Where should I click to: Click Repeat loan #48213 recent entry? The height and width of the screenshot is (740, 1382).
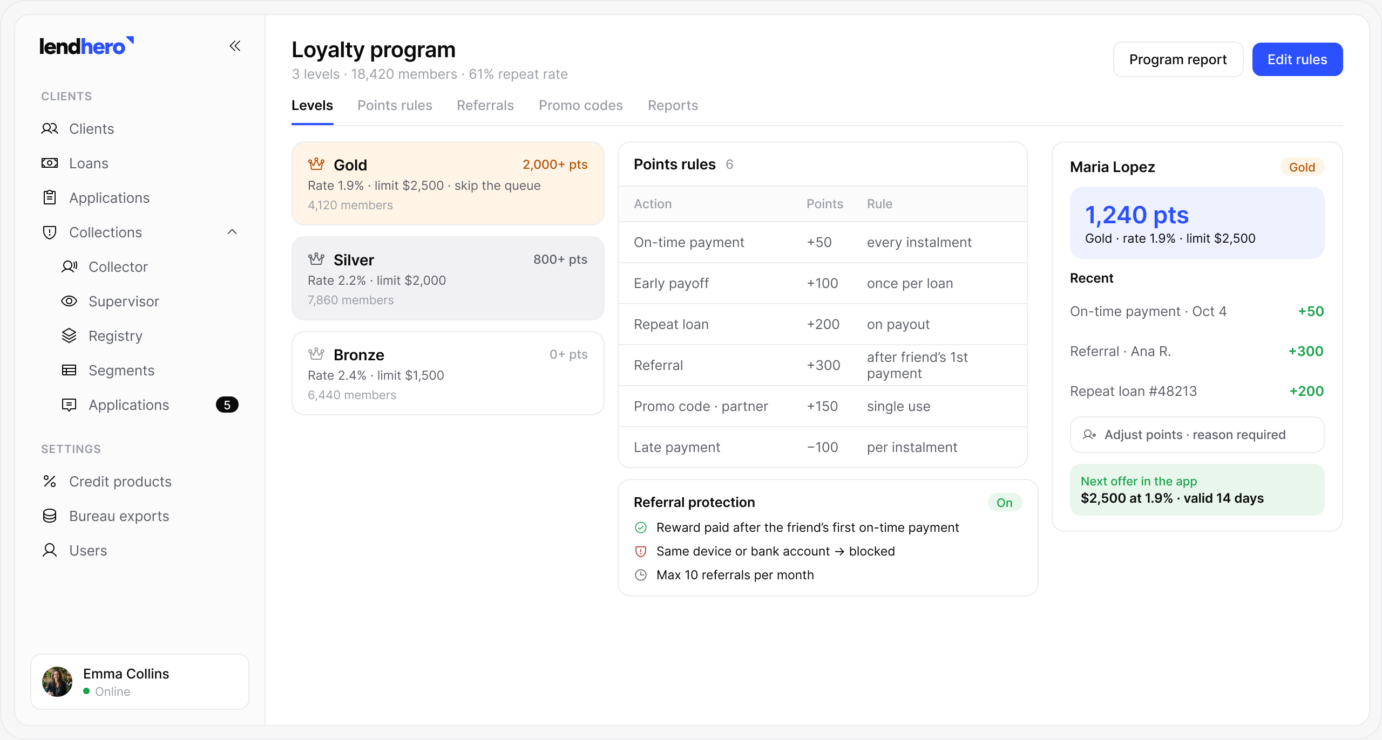coord(1197,391)
